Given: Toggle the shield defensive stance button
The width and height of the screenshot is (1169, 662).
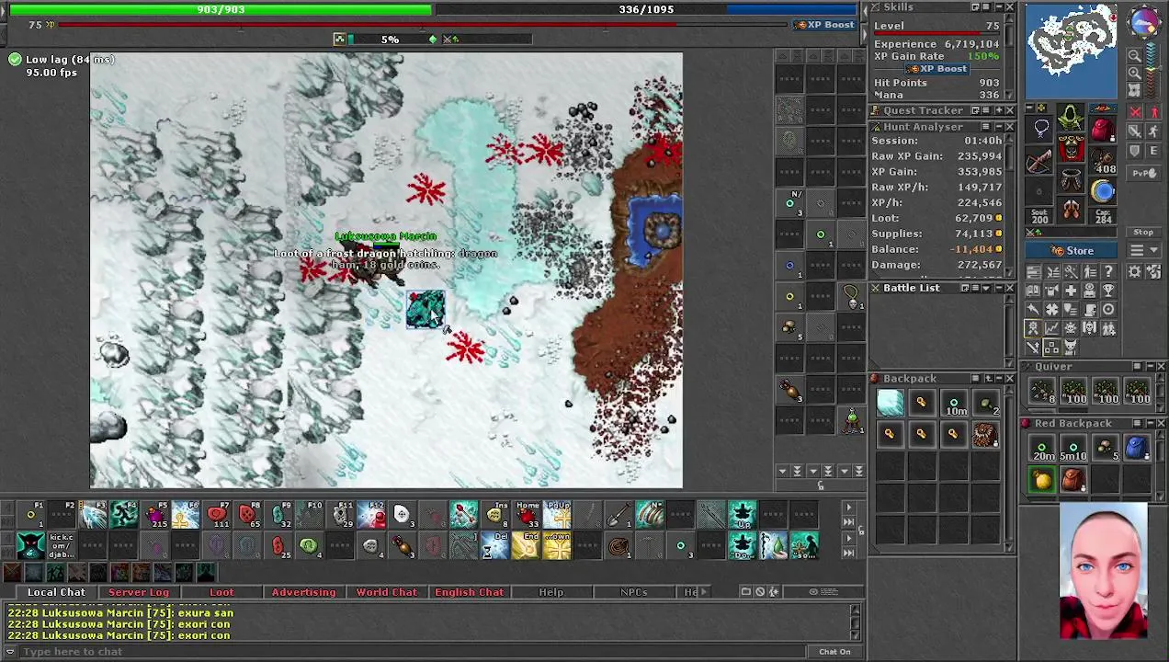Looking at the screenshot, I should coord(1135,151).
